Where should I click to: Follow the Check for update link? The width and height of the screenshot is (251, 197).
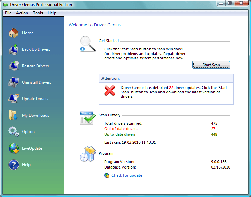127,175
